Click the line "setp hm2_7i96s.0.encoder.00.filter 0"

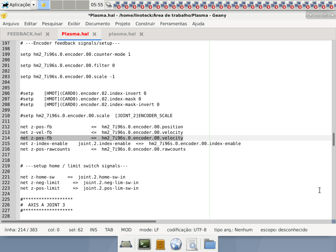click(68, 66)
